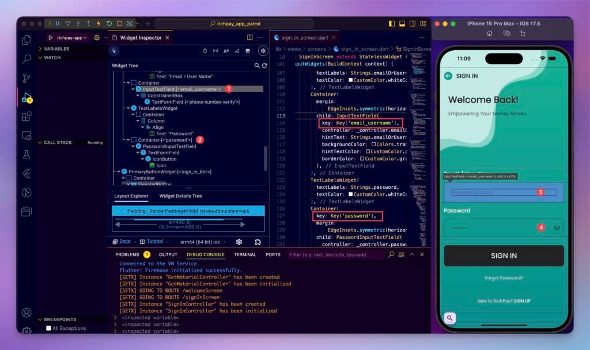Open the Source Control view
The image size is (590, 350).
(27, 78)
